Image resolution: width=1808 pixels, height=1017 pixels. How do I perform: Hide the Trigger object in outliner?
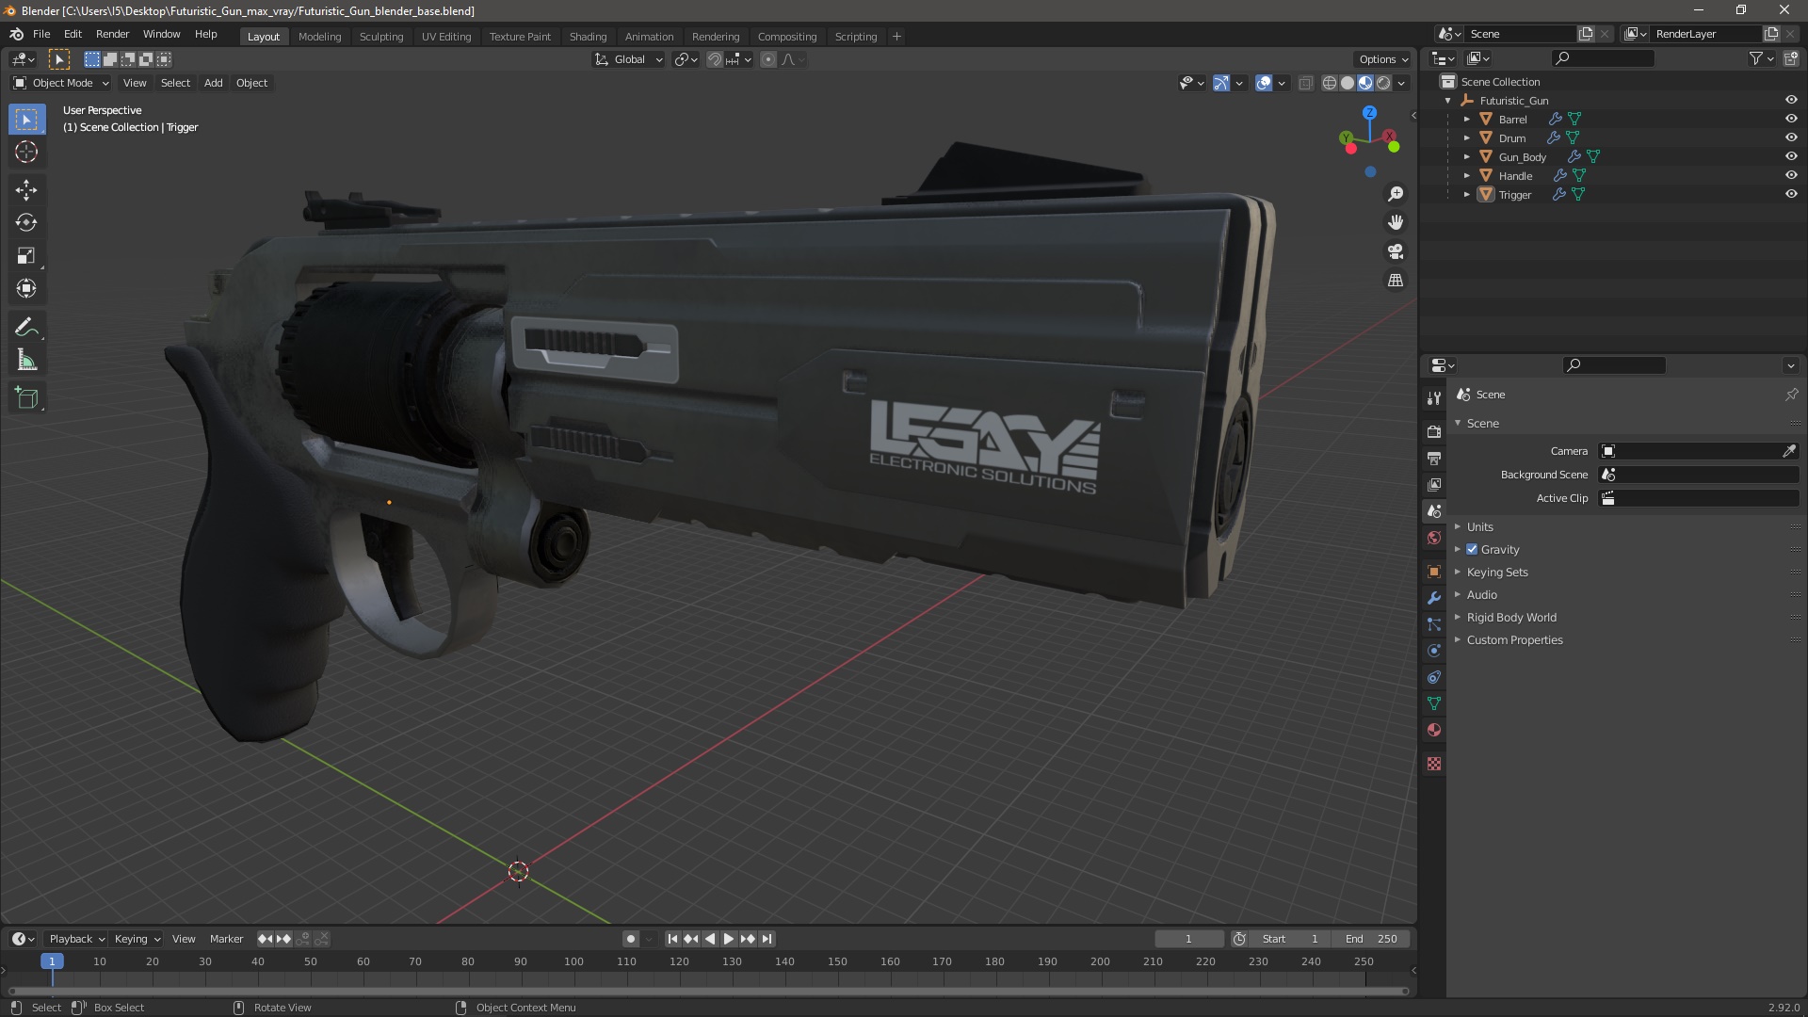(1791, 194)
